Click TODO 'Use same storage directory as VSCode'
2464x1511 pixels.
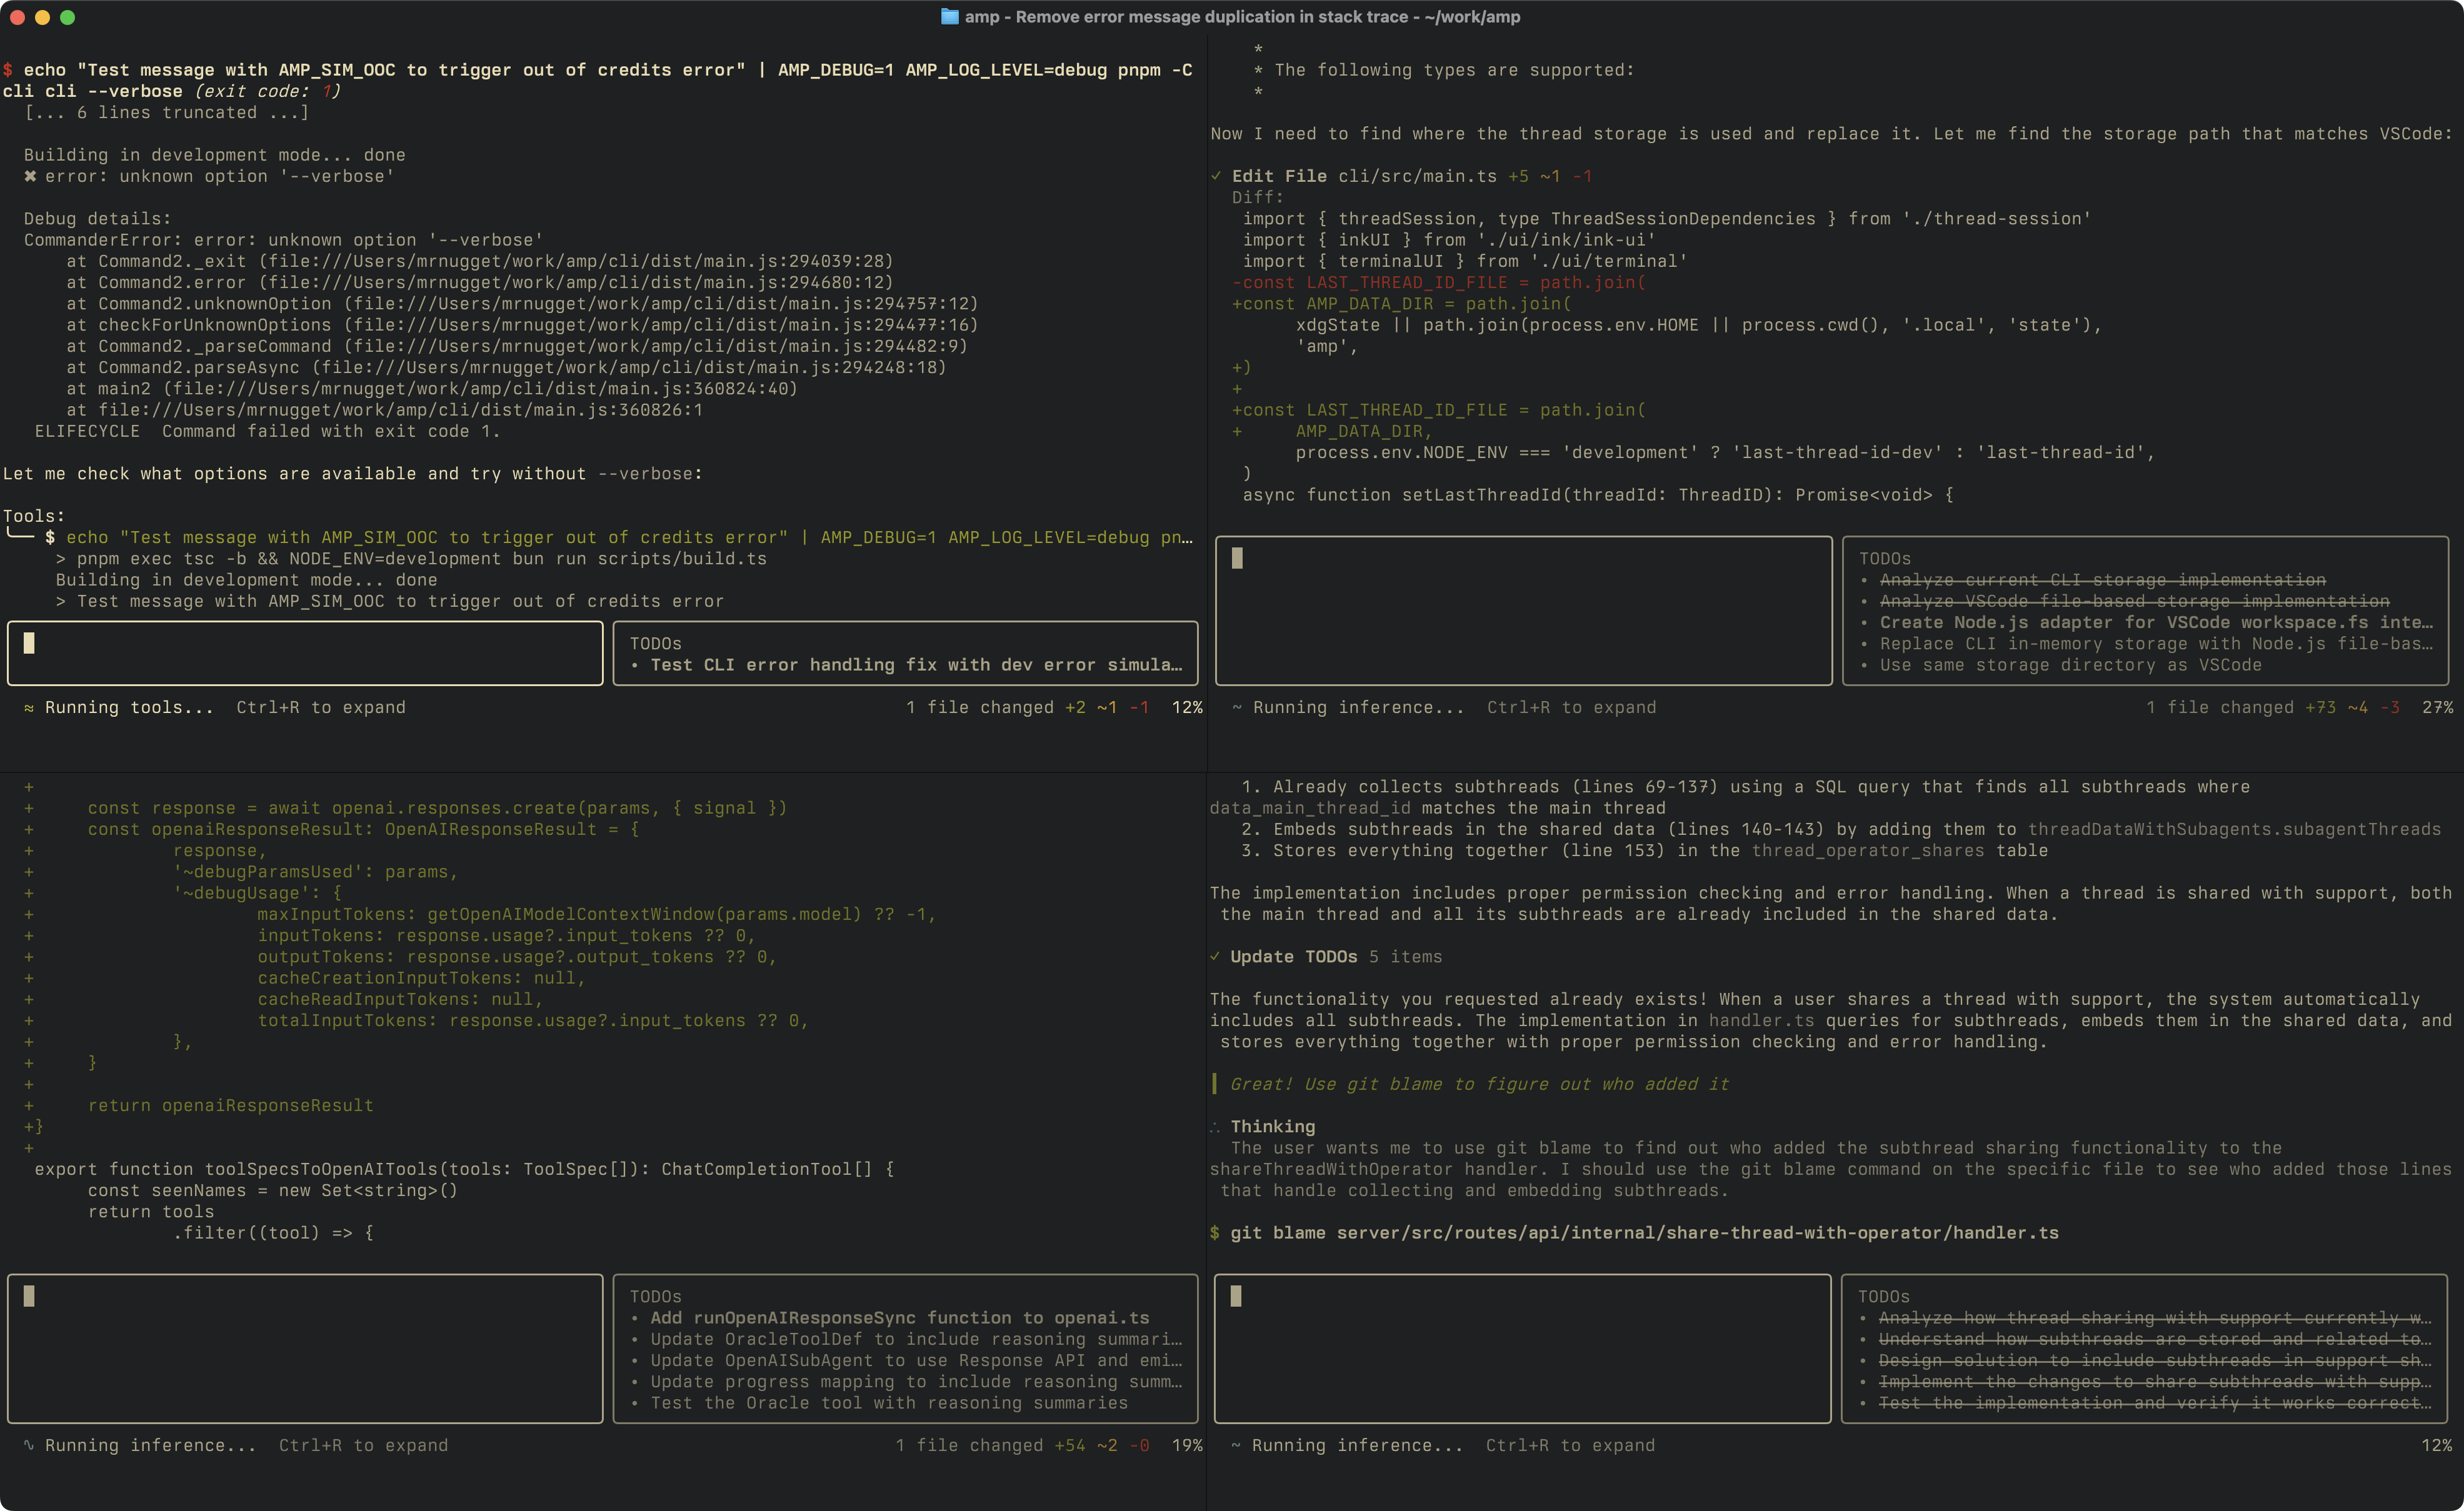tap(2070, 665)
